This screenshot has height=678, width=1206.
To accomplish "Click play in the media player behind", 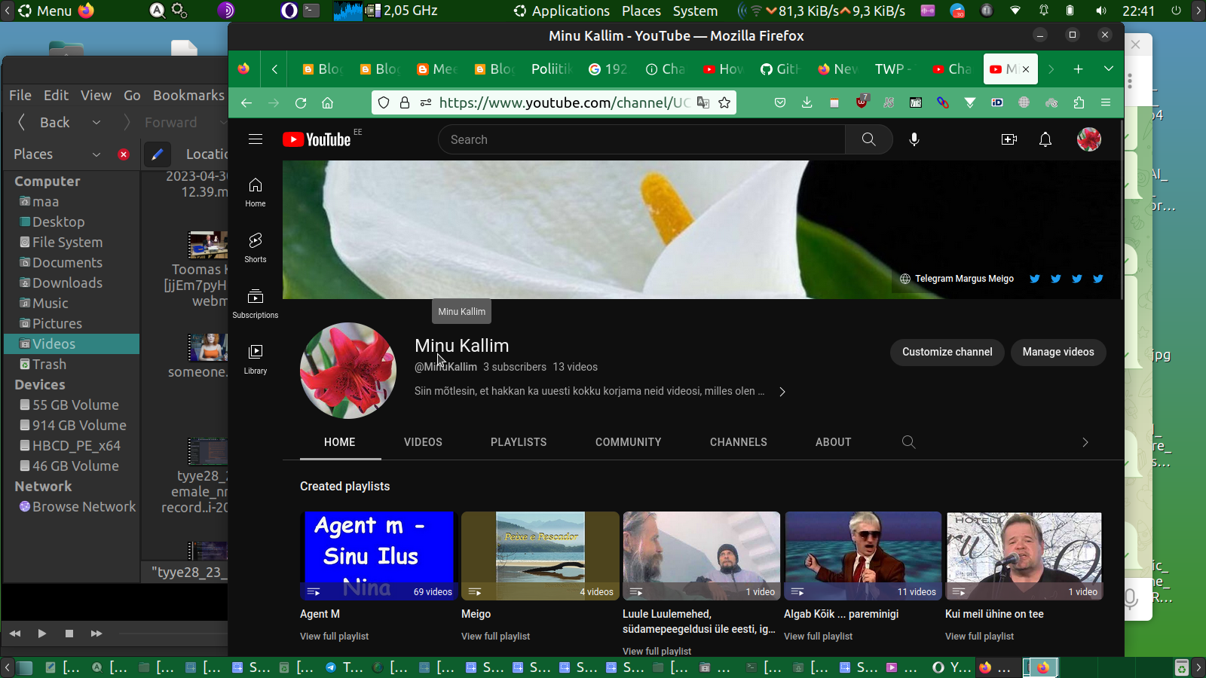I will pyautogui.click(x=42, y=634).
